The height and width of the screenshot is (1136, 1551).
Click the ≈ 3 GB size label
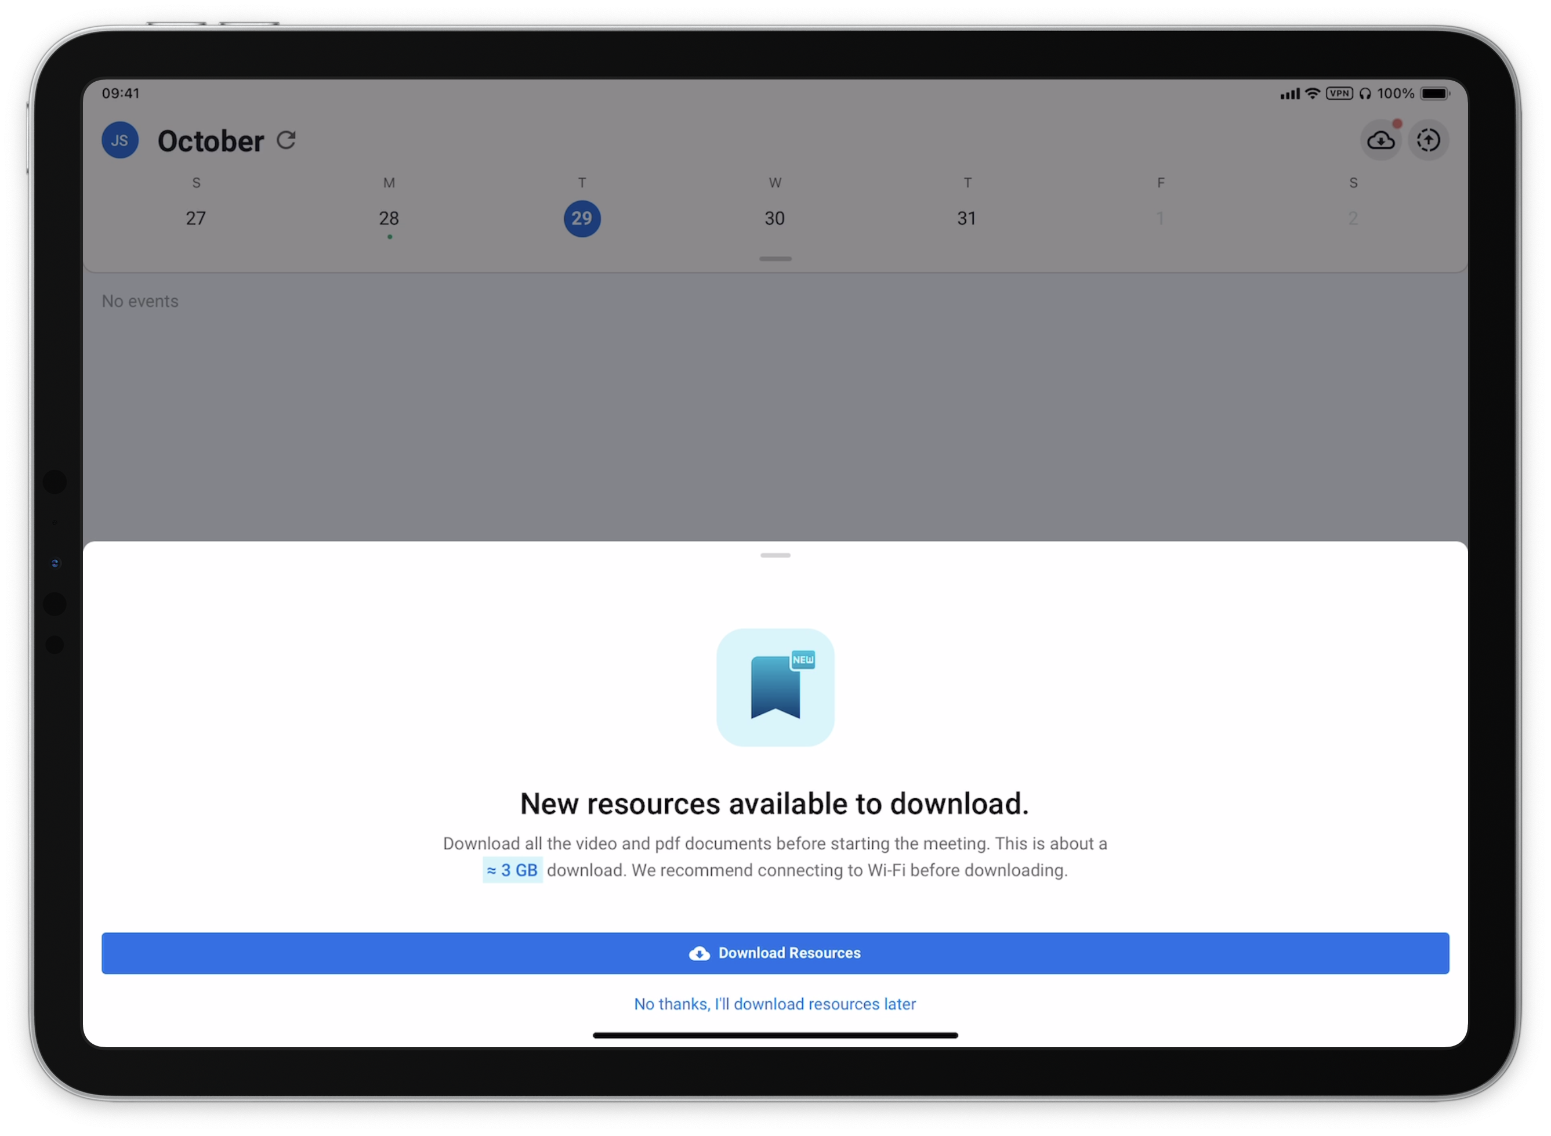point(512,870)
